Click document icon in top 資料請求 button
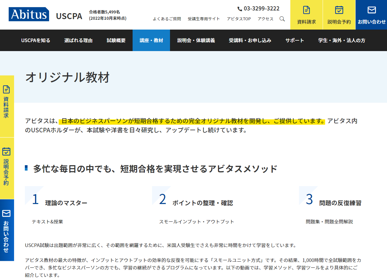Viewport: 387px width, 279px height. [306, 10]
